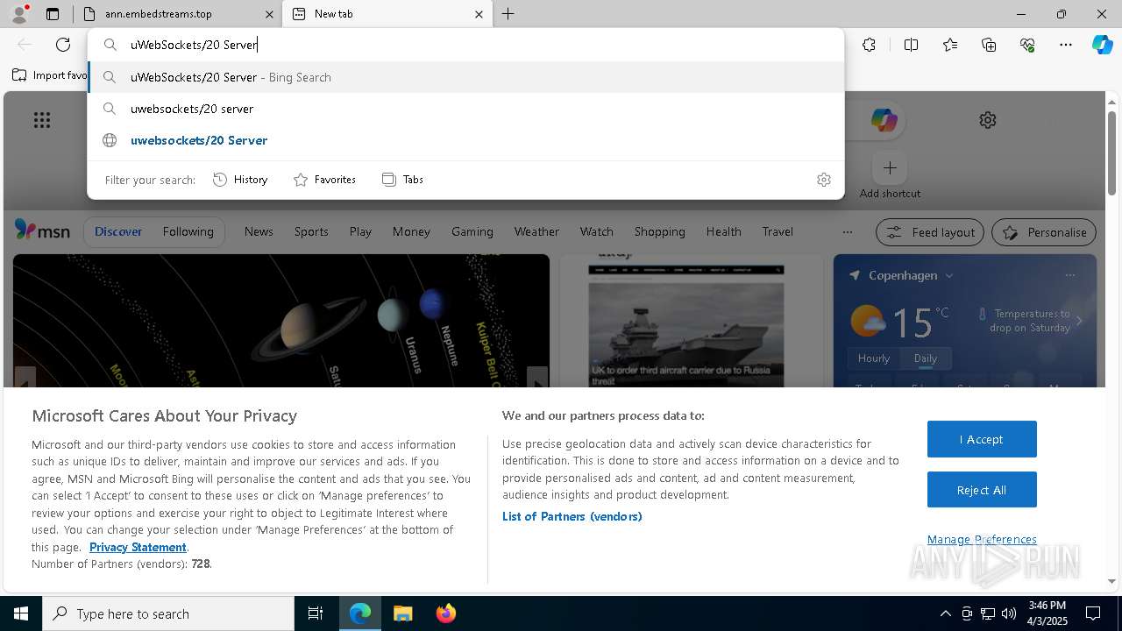This screenshot has height=631, width=1122.
Task: Launch Firefox from the taskbar
Action: 445,613
